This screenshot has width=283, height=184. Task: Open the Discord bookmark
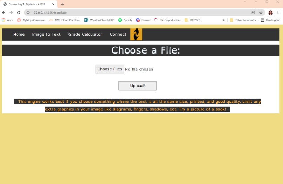click(143, 20)
